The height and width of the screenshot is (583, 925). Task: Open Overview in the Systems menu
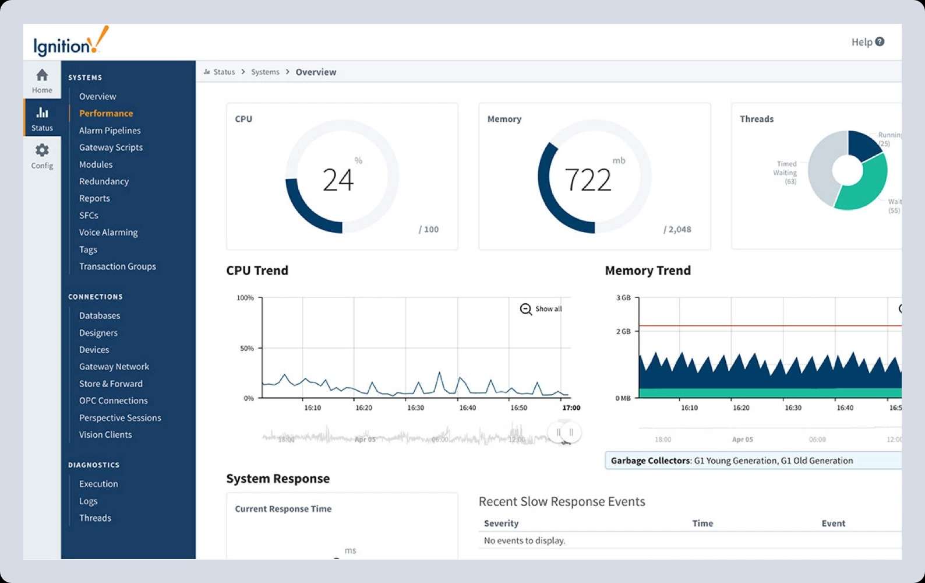coord(97,96)
